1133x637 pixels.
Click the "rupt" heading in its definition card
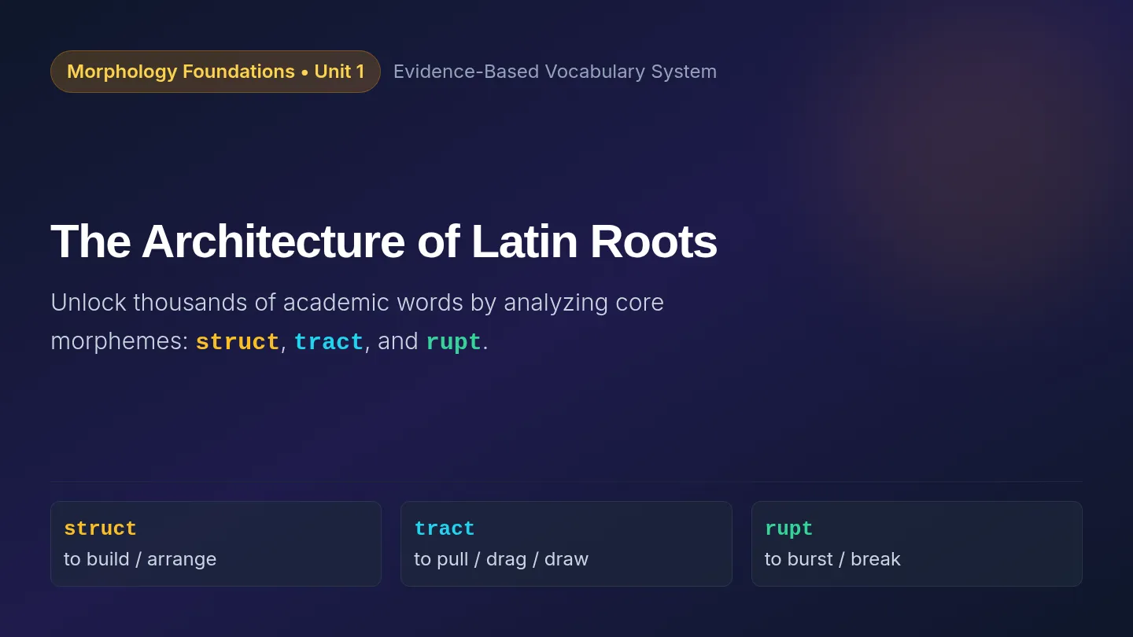(x=788, y=528)
